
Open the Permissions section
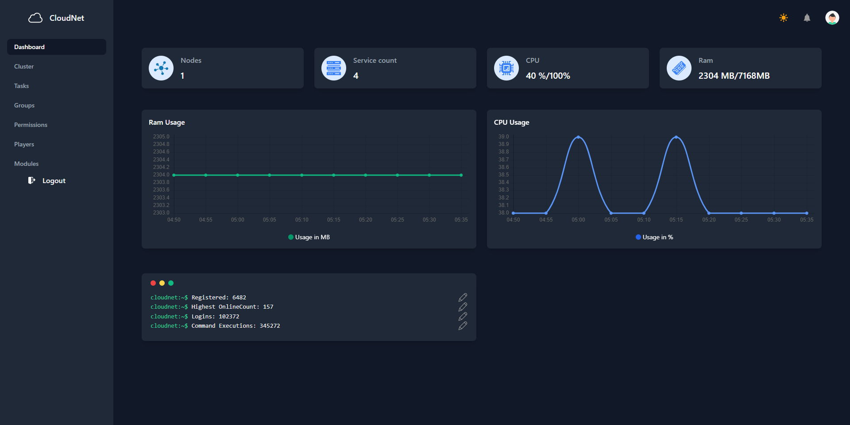click(x=31, y=125)
